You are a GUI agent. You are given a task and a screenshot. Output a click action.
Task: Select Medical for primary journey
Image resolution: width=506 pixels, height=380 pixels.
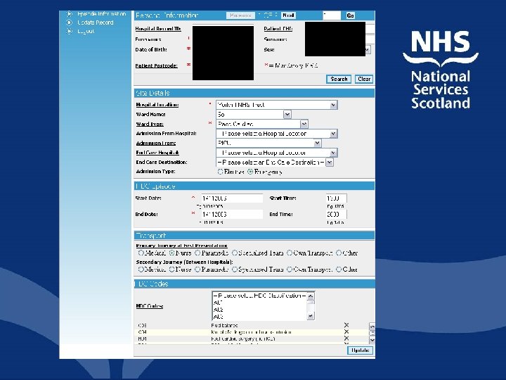pos(141,253)
